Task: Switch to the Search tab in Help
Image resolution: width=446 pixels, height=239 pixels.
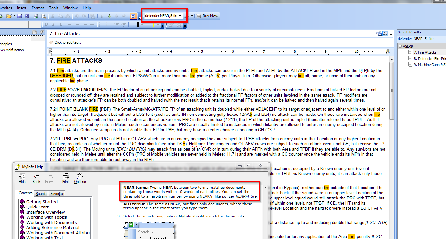Action: click(x=41, y=194)
